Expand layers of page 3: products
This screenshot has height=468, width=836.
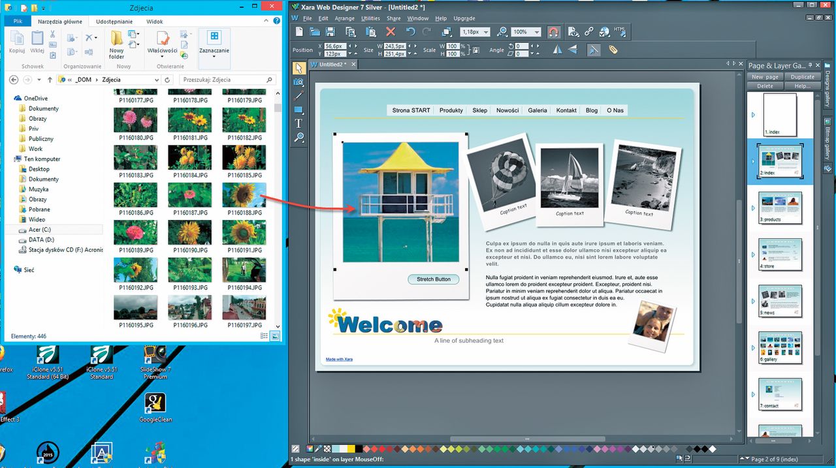pos(752,208)
